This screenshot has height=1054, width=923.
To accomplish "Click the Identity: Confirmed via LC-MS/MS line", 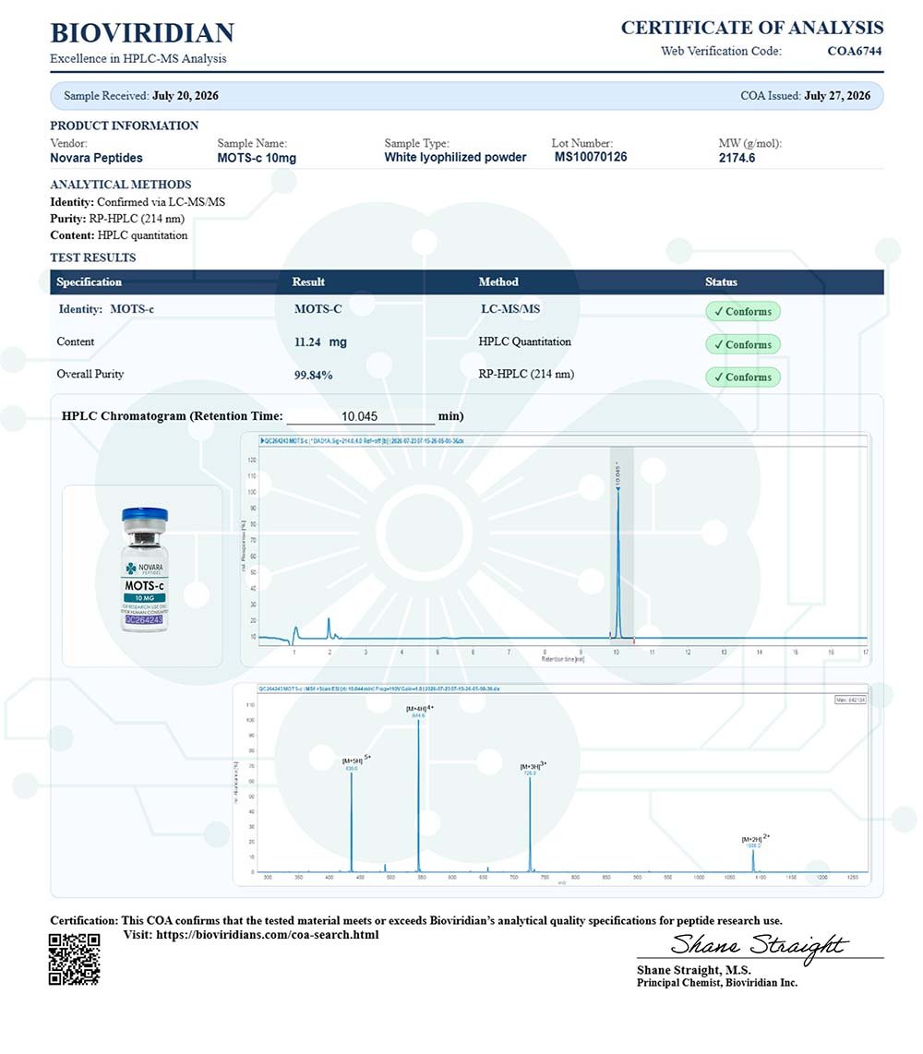I will tap(138, 201).
